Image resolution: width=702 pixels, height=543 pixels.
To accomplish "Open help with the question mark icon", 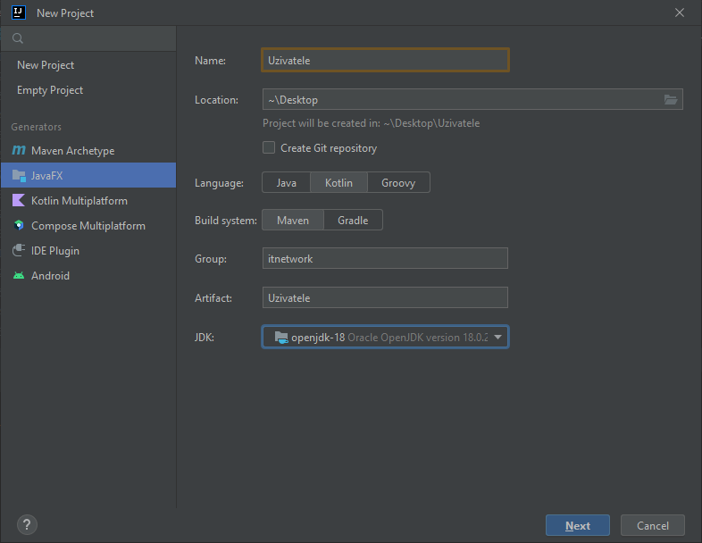I will pos(27,525).
